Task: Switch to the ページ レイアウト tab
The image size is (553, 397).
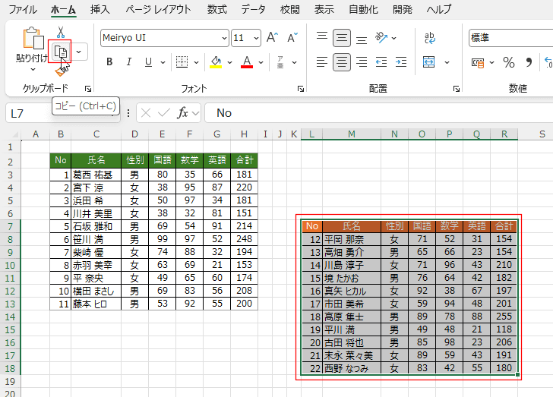Action: tap(158, 9)
